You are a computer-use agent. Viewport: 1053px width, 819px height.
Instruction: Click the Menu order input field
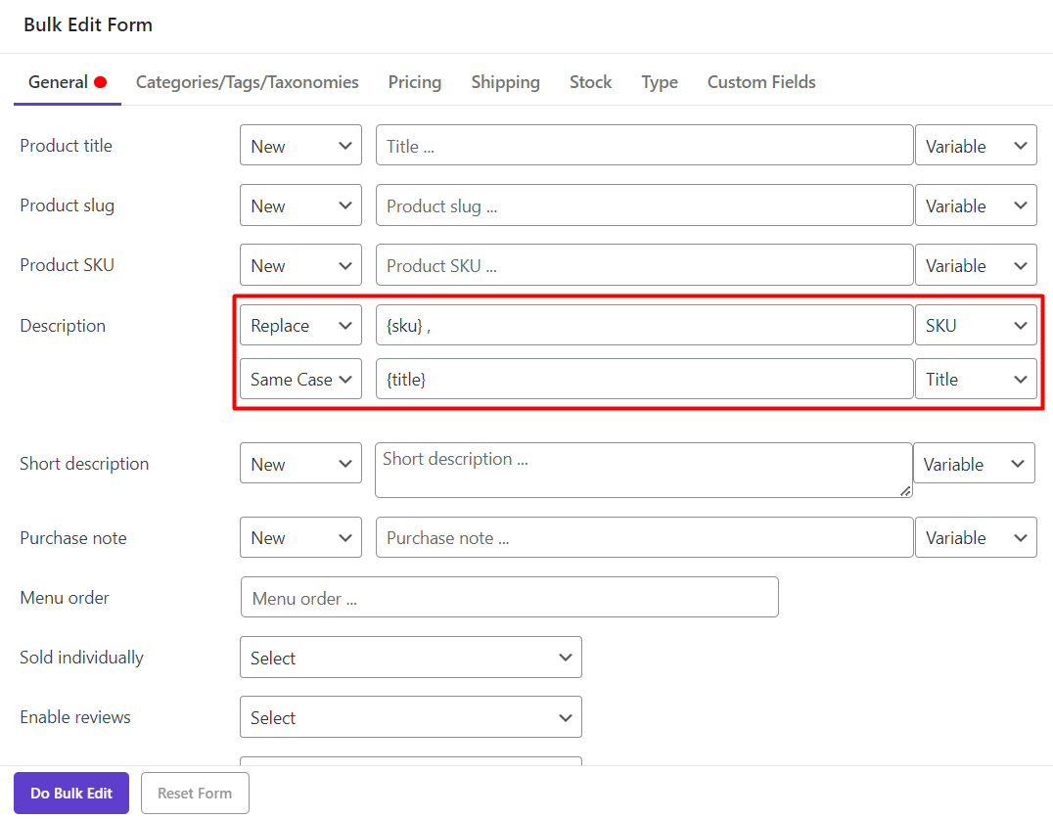tap(509, 598)
